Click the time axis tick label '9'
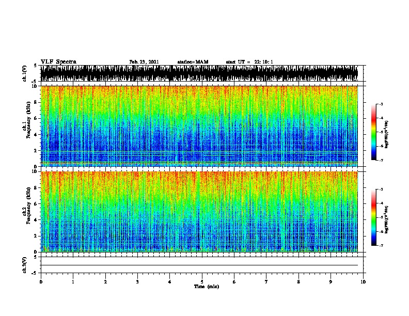The width and height of the screenshot is (409, 316). pyautogui.click(x=331, y=282)
